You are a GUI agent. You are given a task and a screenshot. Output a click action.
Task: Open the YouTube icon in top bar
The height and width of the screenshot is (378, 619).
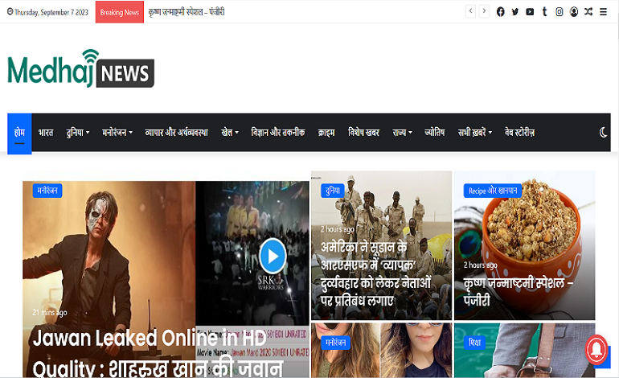(530, 12)
